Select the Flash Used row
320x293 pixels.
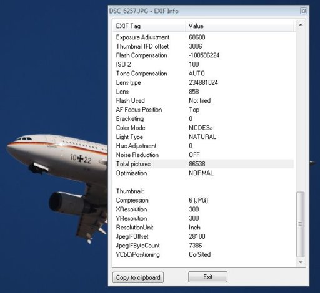204,100
